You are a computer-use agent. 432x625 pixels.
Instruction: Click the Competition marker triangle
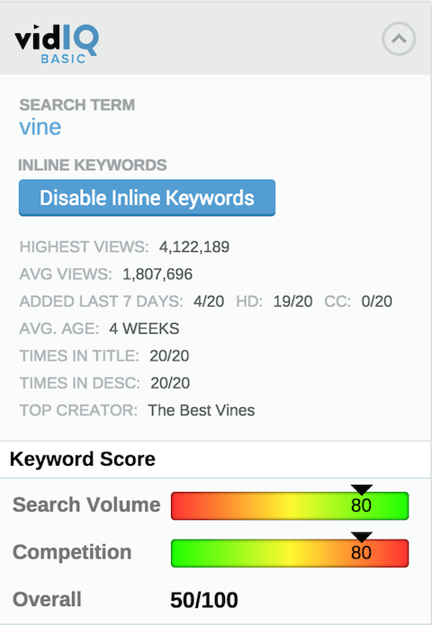362,537
